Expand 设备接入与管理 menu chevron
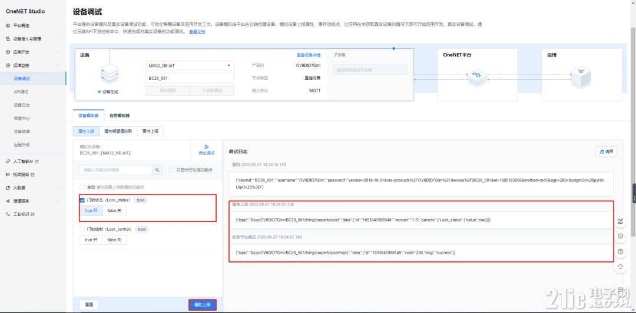The height and width of the screenshot is (313, 636). click(58, 39)
